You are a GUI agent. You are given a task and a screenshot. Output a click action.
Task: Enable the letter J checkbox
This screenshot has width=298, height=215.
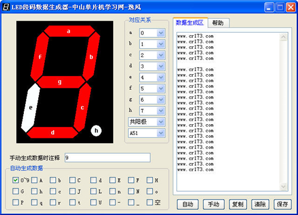click(72, 191)
